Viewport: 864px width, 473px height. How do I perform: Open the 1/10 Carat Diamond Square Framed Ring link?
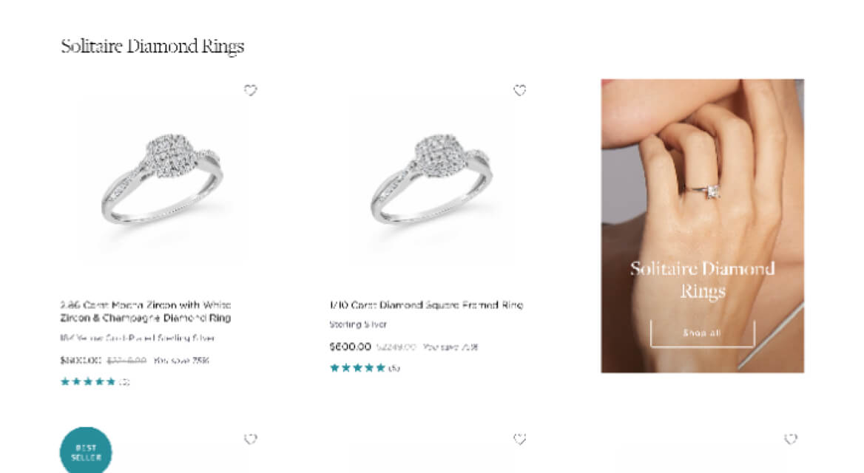click(x=426, y=304)
